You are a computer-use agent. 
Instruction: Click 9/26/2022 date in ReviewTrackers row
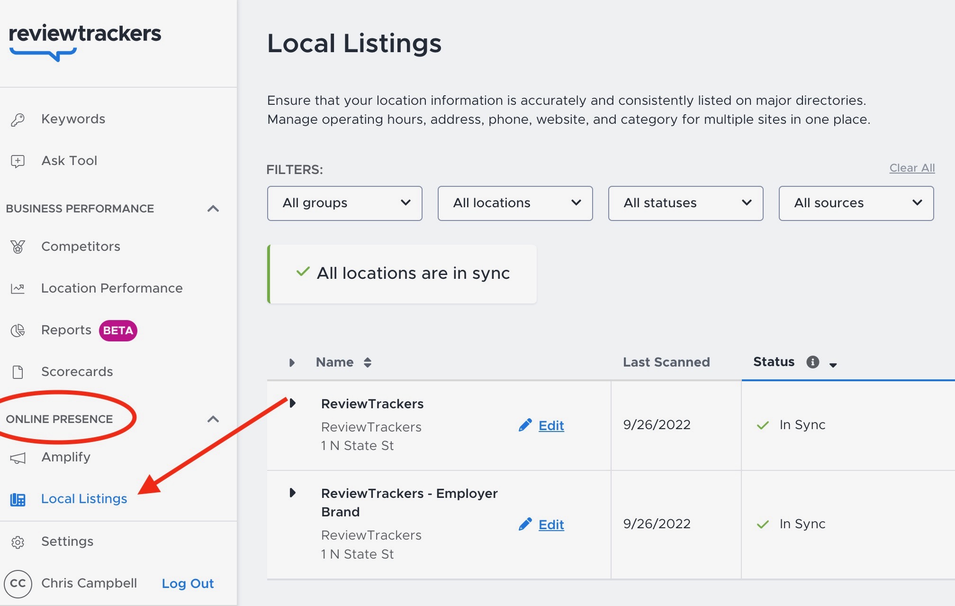[x=657, y=424]
